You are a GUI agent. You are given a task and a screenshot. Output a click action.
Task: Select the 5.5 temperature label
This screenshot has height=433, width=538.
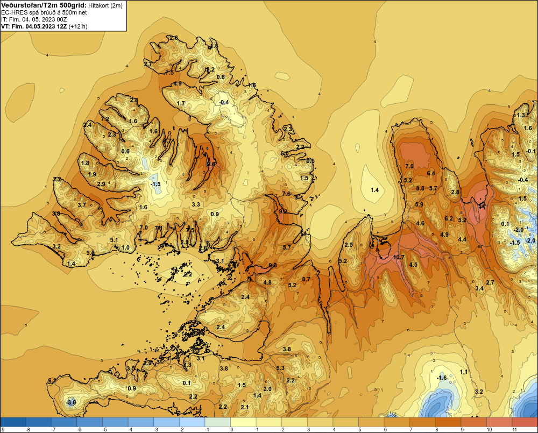coord(90,253)
